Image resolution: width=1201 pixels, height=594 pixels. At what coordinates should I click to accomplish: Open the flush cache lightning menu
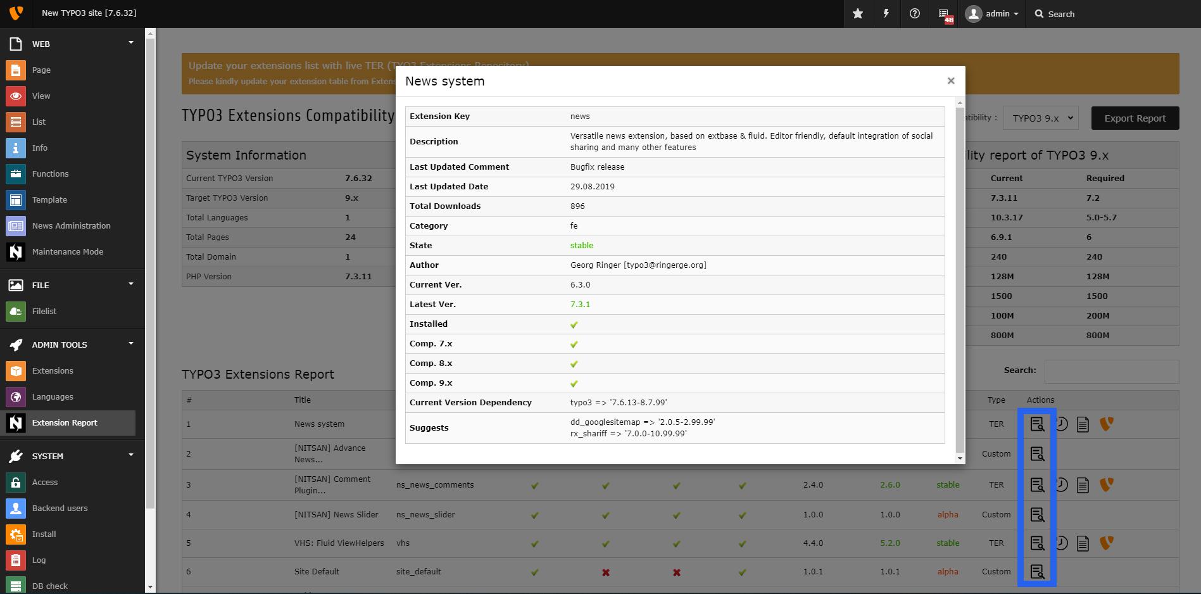pos(886,13)
